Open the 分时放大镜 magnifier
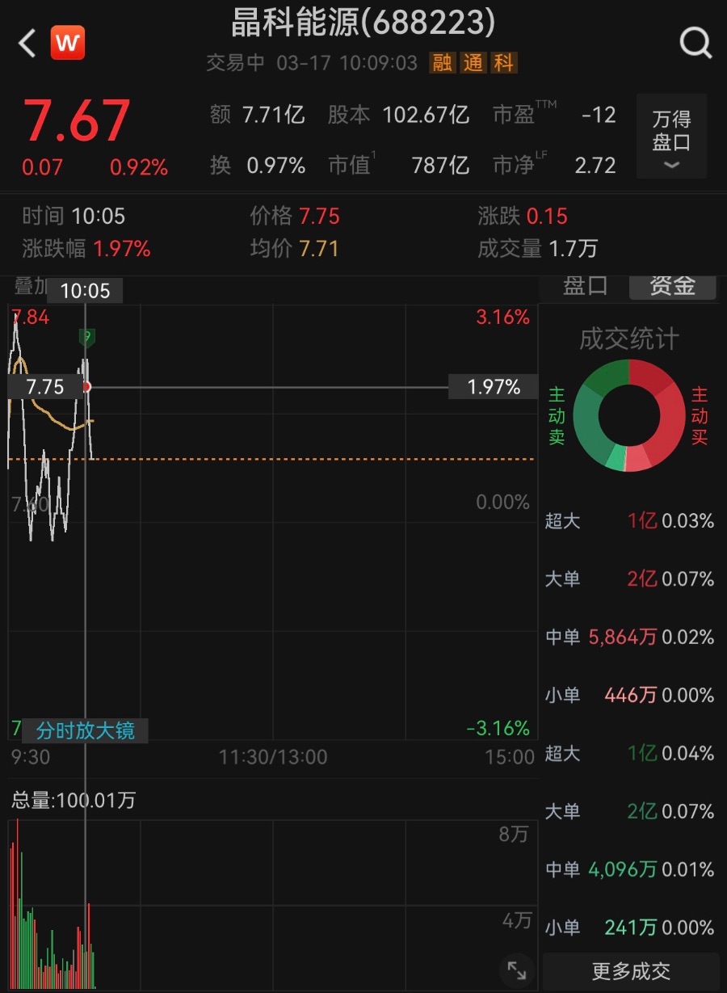 85,730
